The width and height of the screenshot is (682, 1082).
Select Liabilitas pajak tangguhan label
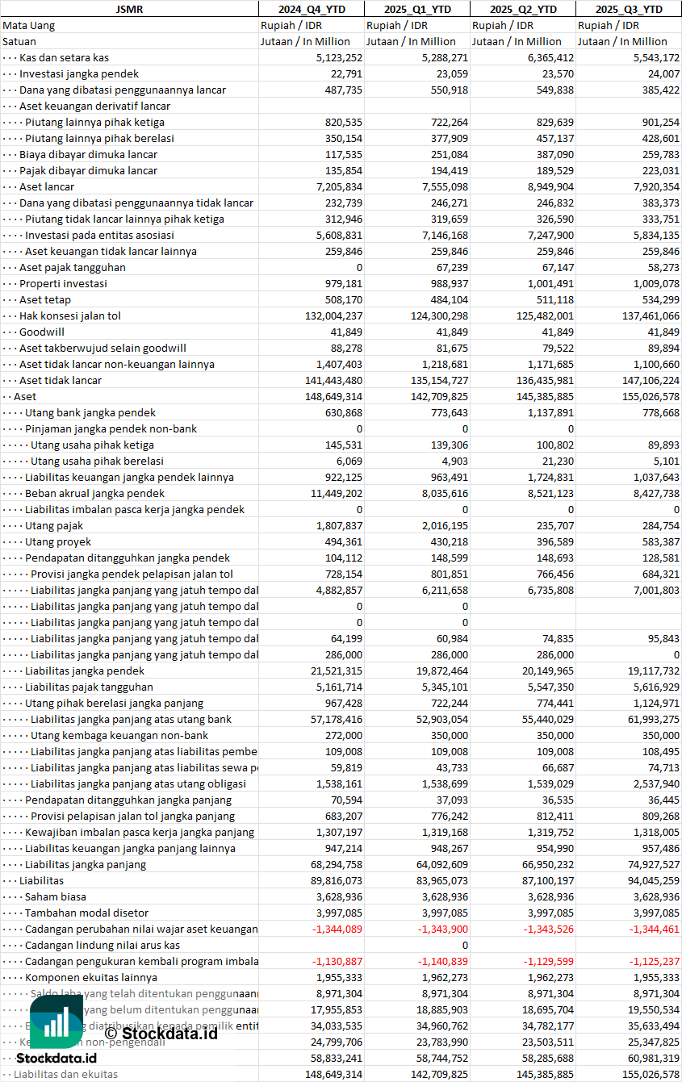[89, 687]
